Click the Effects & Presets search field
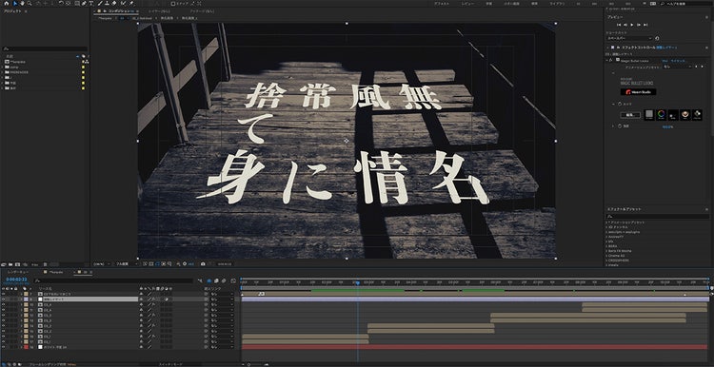 (x=657, y=216)
